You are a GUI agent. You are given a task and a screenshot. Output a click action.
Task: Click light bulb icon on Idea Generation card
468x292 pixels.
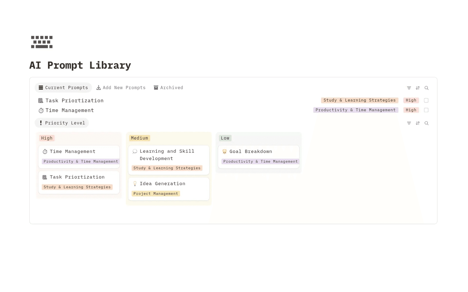click(x=135, y=184)
